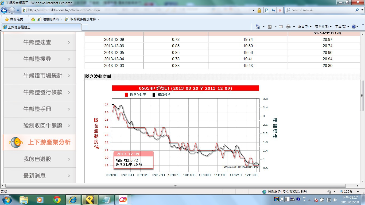Go to 我的自選股 in the sidebar

(40, 159)
